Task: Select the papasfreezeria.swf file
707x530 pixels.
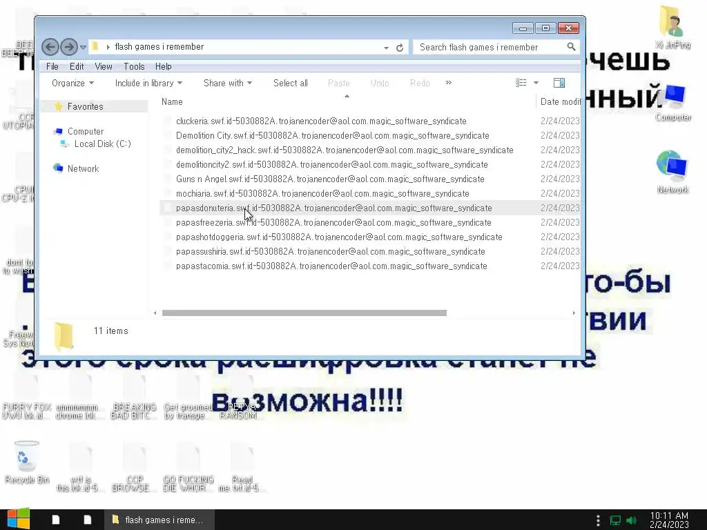Action: 333,222
